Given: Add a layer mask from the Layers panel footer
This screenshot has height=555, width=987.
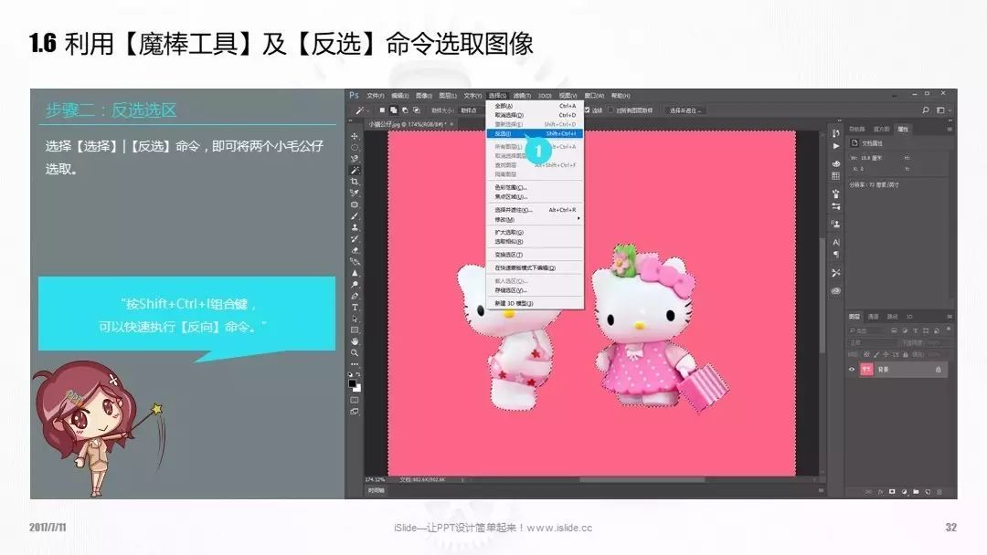Looking at the screenshot, I should pyautogui.click(x=892, y=491).
